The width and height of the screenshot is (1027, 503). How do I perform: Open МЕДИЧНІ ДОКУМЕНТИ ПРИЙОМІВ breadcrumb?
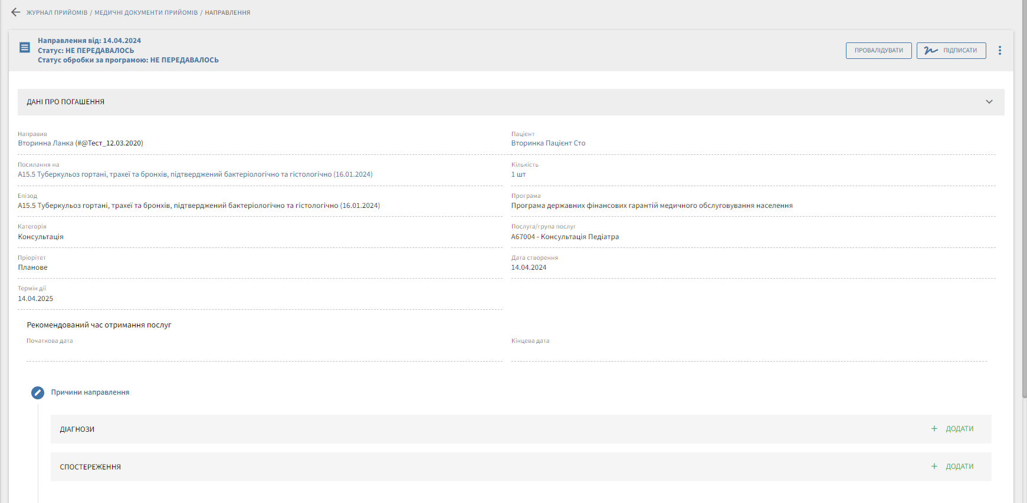click(x=146, y=12)
